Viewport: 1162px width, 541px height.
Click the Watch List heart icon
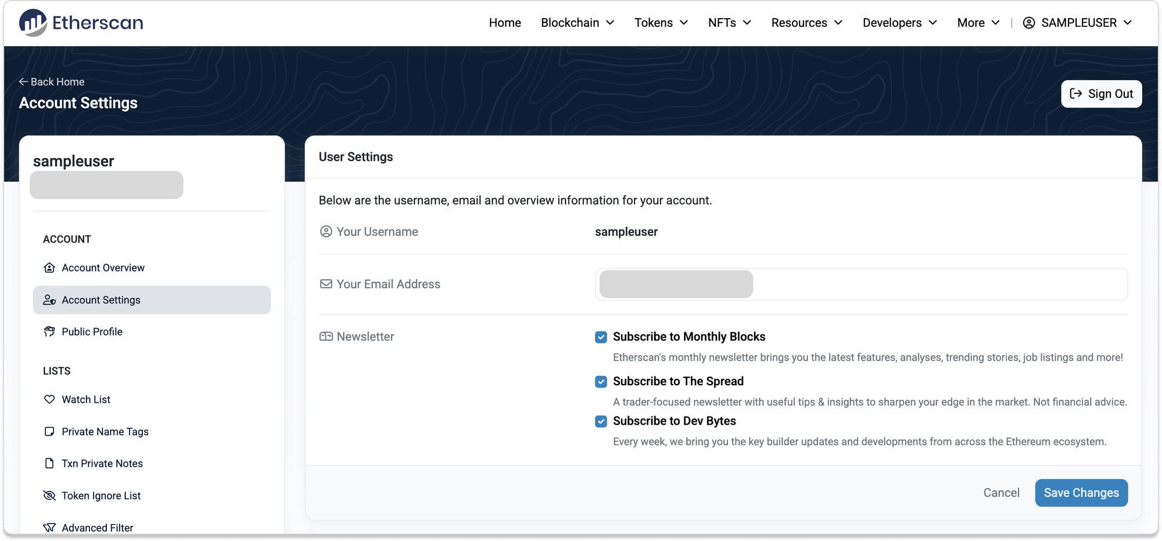coord(49,400)
